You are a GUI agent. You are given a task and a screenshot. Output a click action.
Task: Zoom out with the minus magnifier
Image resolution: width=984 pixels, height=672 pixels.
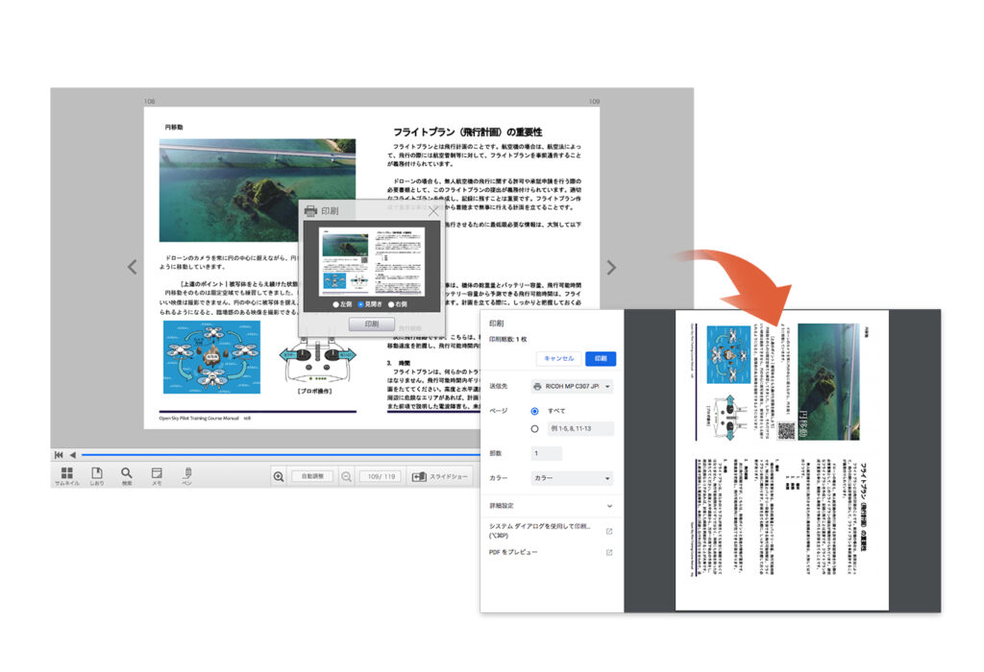click(x=346, y=476)
